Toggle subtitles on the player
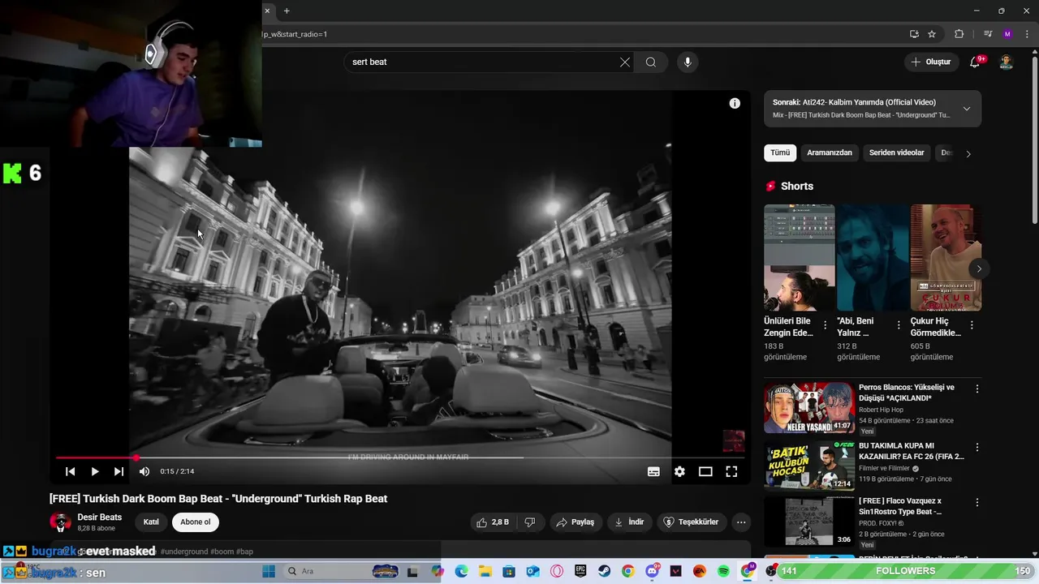 coord(653,471)
